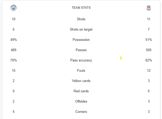Viewport: 162px width, 119px height.
Task: Click the Passes stat label
Action: pos(81,50)
